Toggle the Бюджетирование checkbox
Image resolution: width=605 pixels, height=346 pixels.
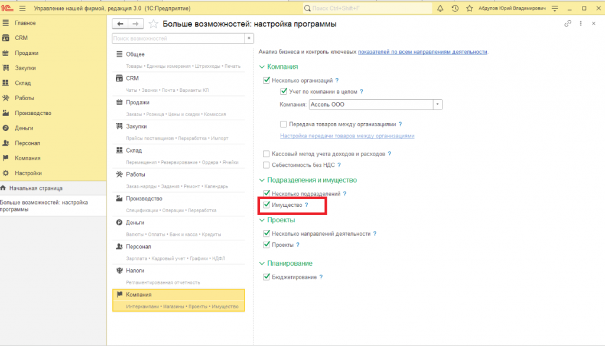[x=266, y=277]
